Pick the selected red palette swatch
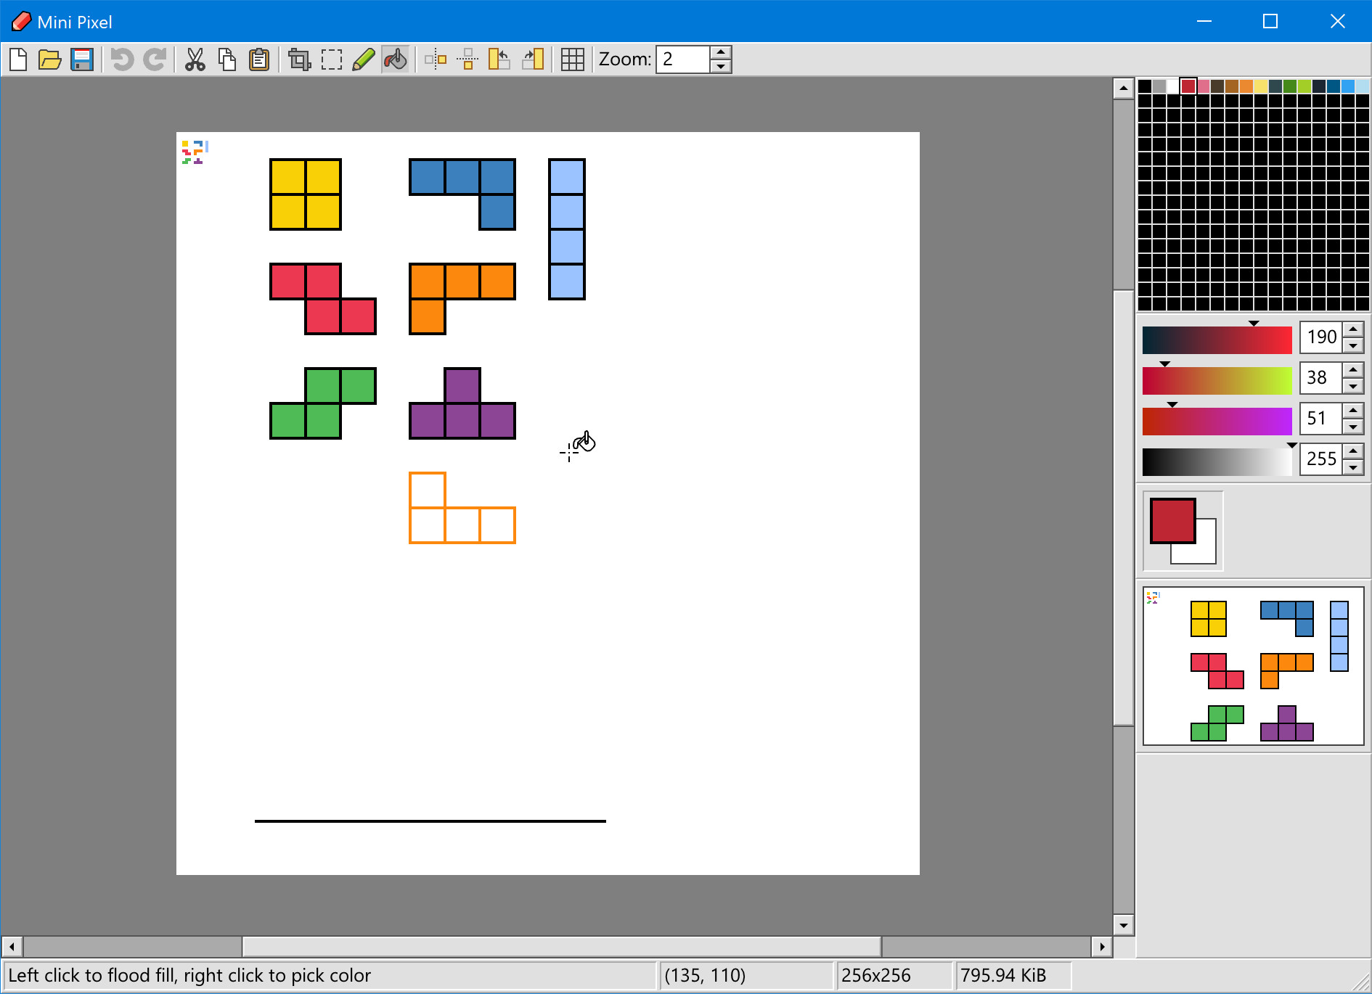Screen dimensions: 1372x994 pyautogui.click(x=1188, y=86)
